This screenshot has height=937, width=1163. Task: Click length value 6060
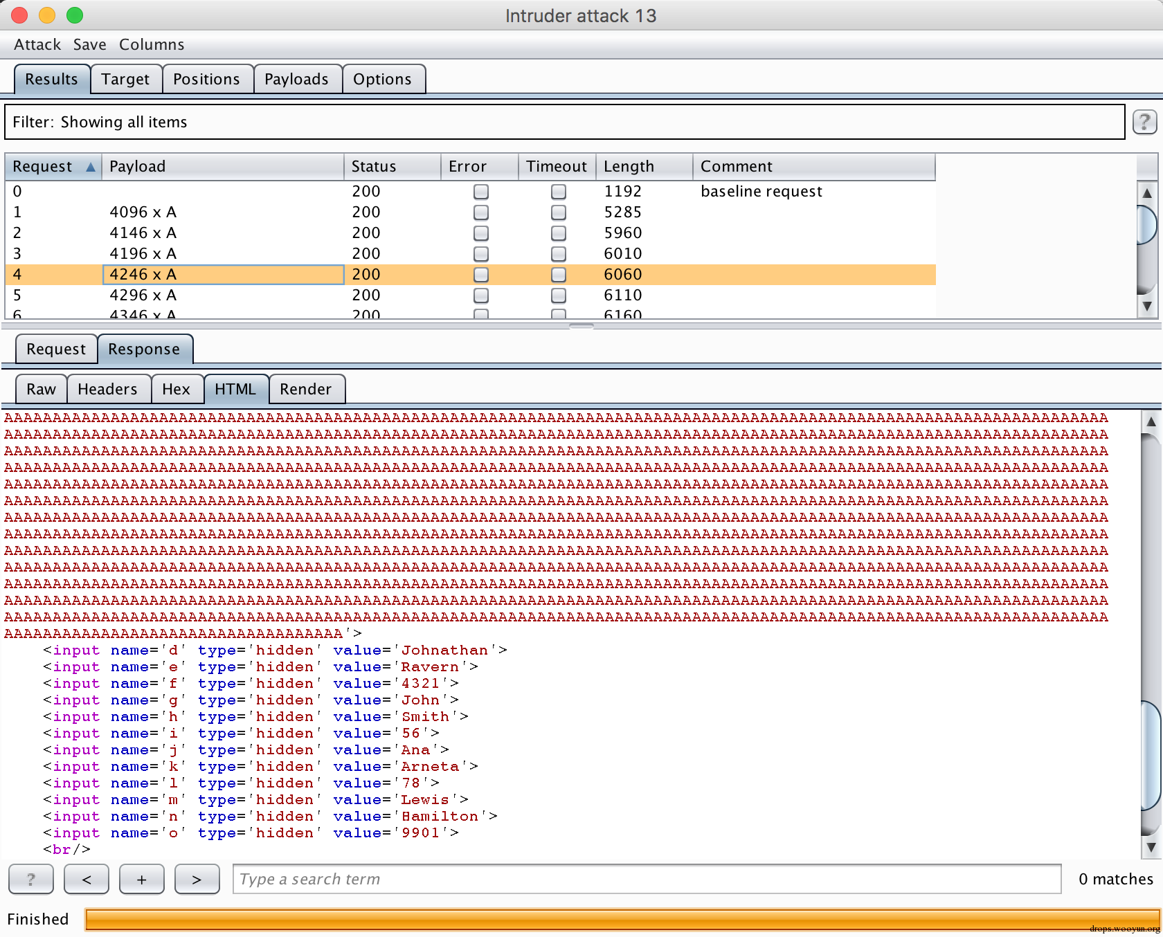[623, 275]
